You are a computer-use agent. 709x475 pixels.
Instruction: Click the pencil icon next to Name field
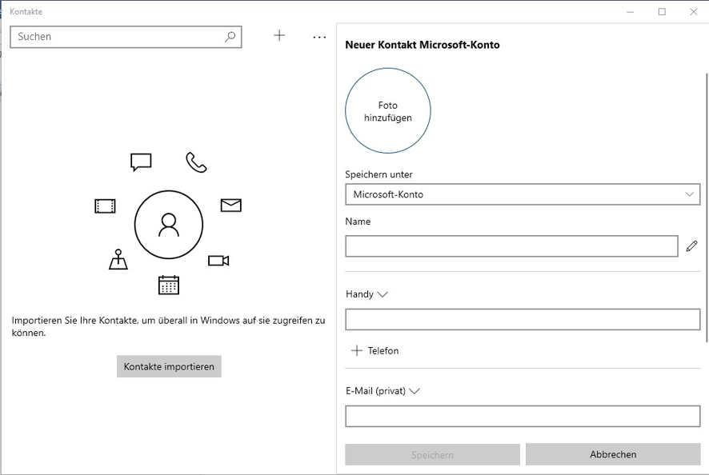pos(691,245)
